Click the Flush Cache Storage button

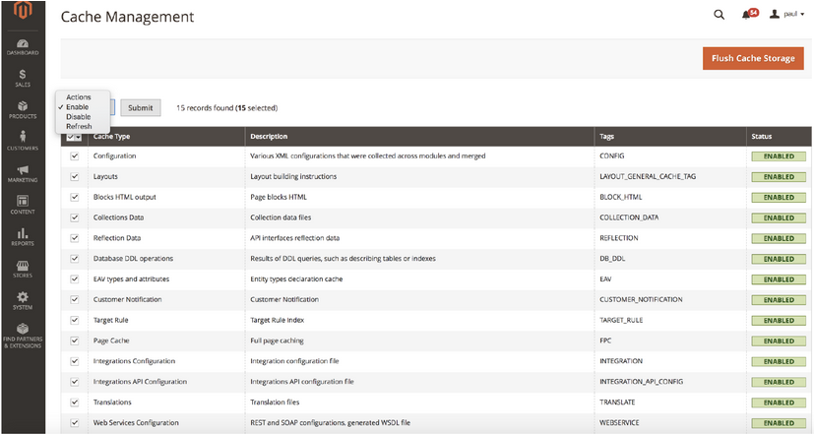click(x=753, y=58)
